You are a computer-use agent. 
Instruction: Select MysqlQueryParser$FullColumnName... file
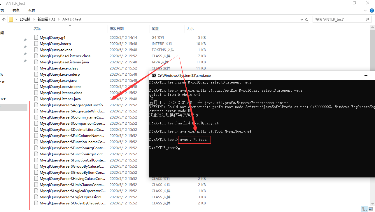72,135
